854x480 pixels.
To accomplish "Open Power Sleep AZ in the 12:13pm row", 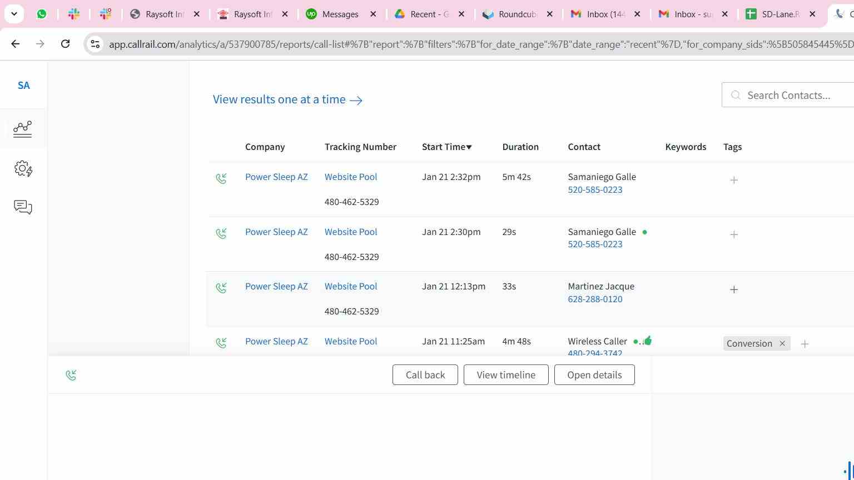I will [x=276, y=286].
